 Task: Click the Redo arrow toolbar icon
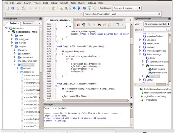[36, 8]
